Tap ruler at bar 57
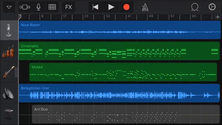The width and height of the screenshot is (222, 125). (x=172, y=16)
